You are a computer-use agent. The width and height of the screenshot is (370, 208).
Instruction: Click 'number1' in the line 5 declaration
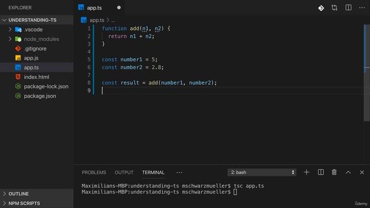point(131,60)
